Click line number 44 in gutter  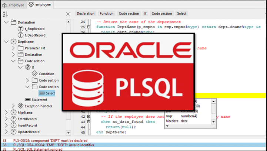[83, 127]
